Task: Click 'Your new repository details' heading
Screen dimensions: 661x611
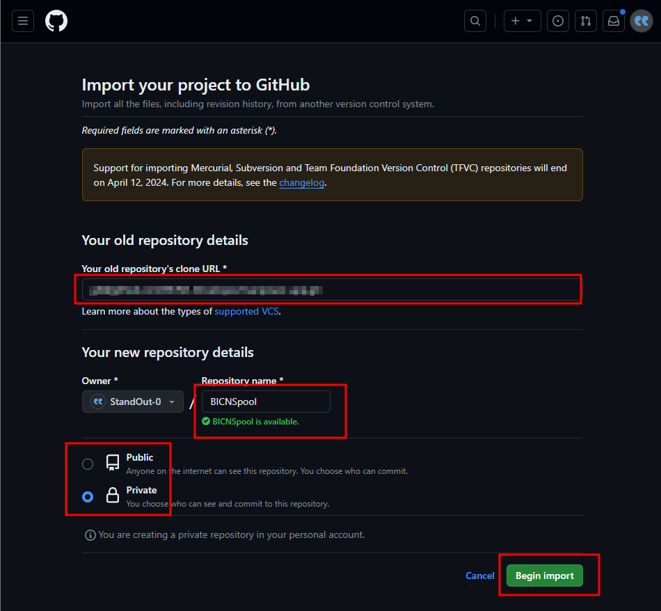Action: (168, 353)
